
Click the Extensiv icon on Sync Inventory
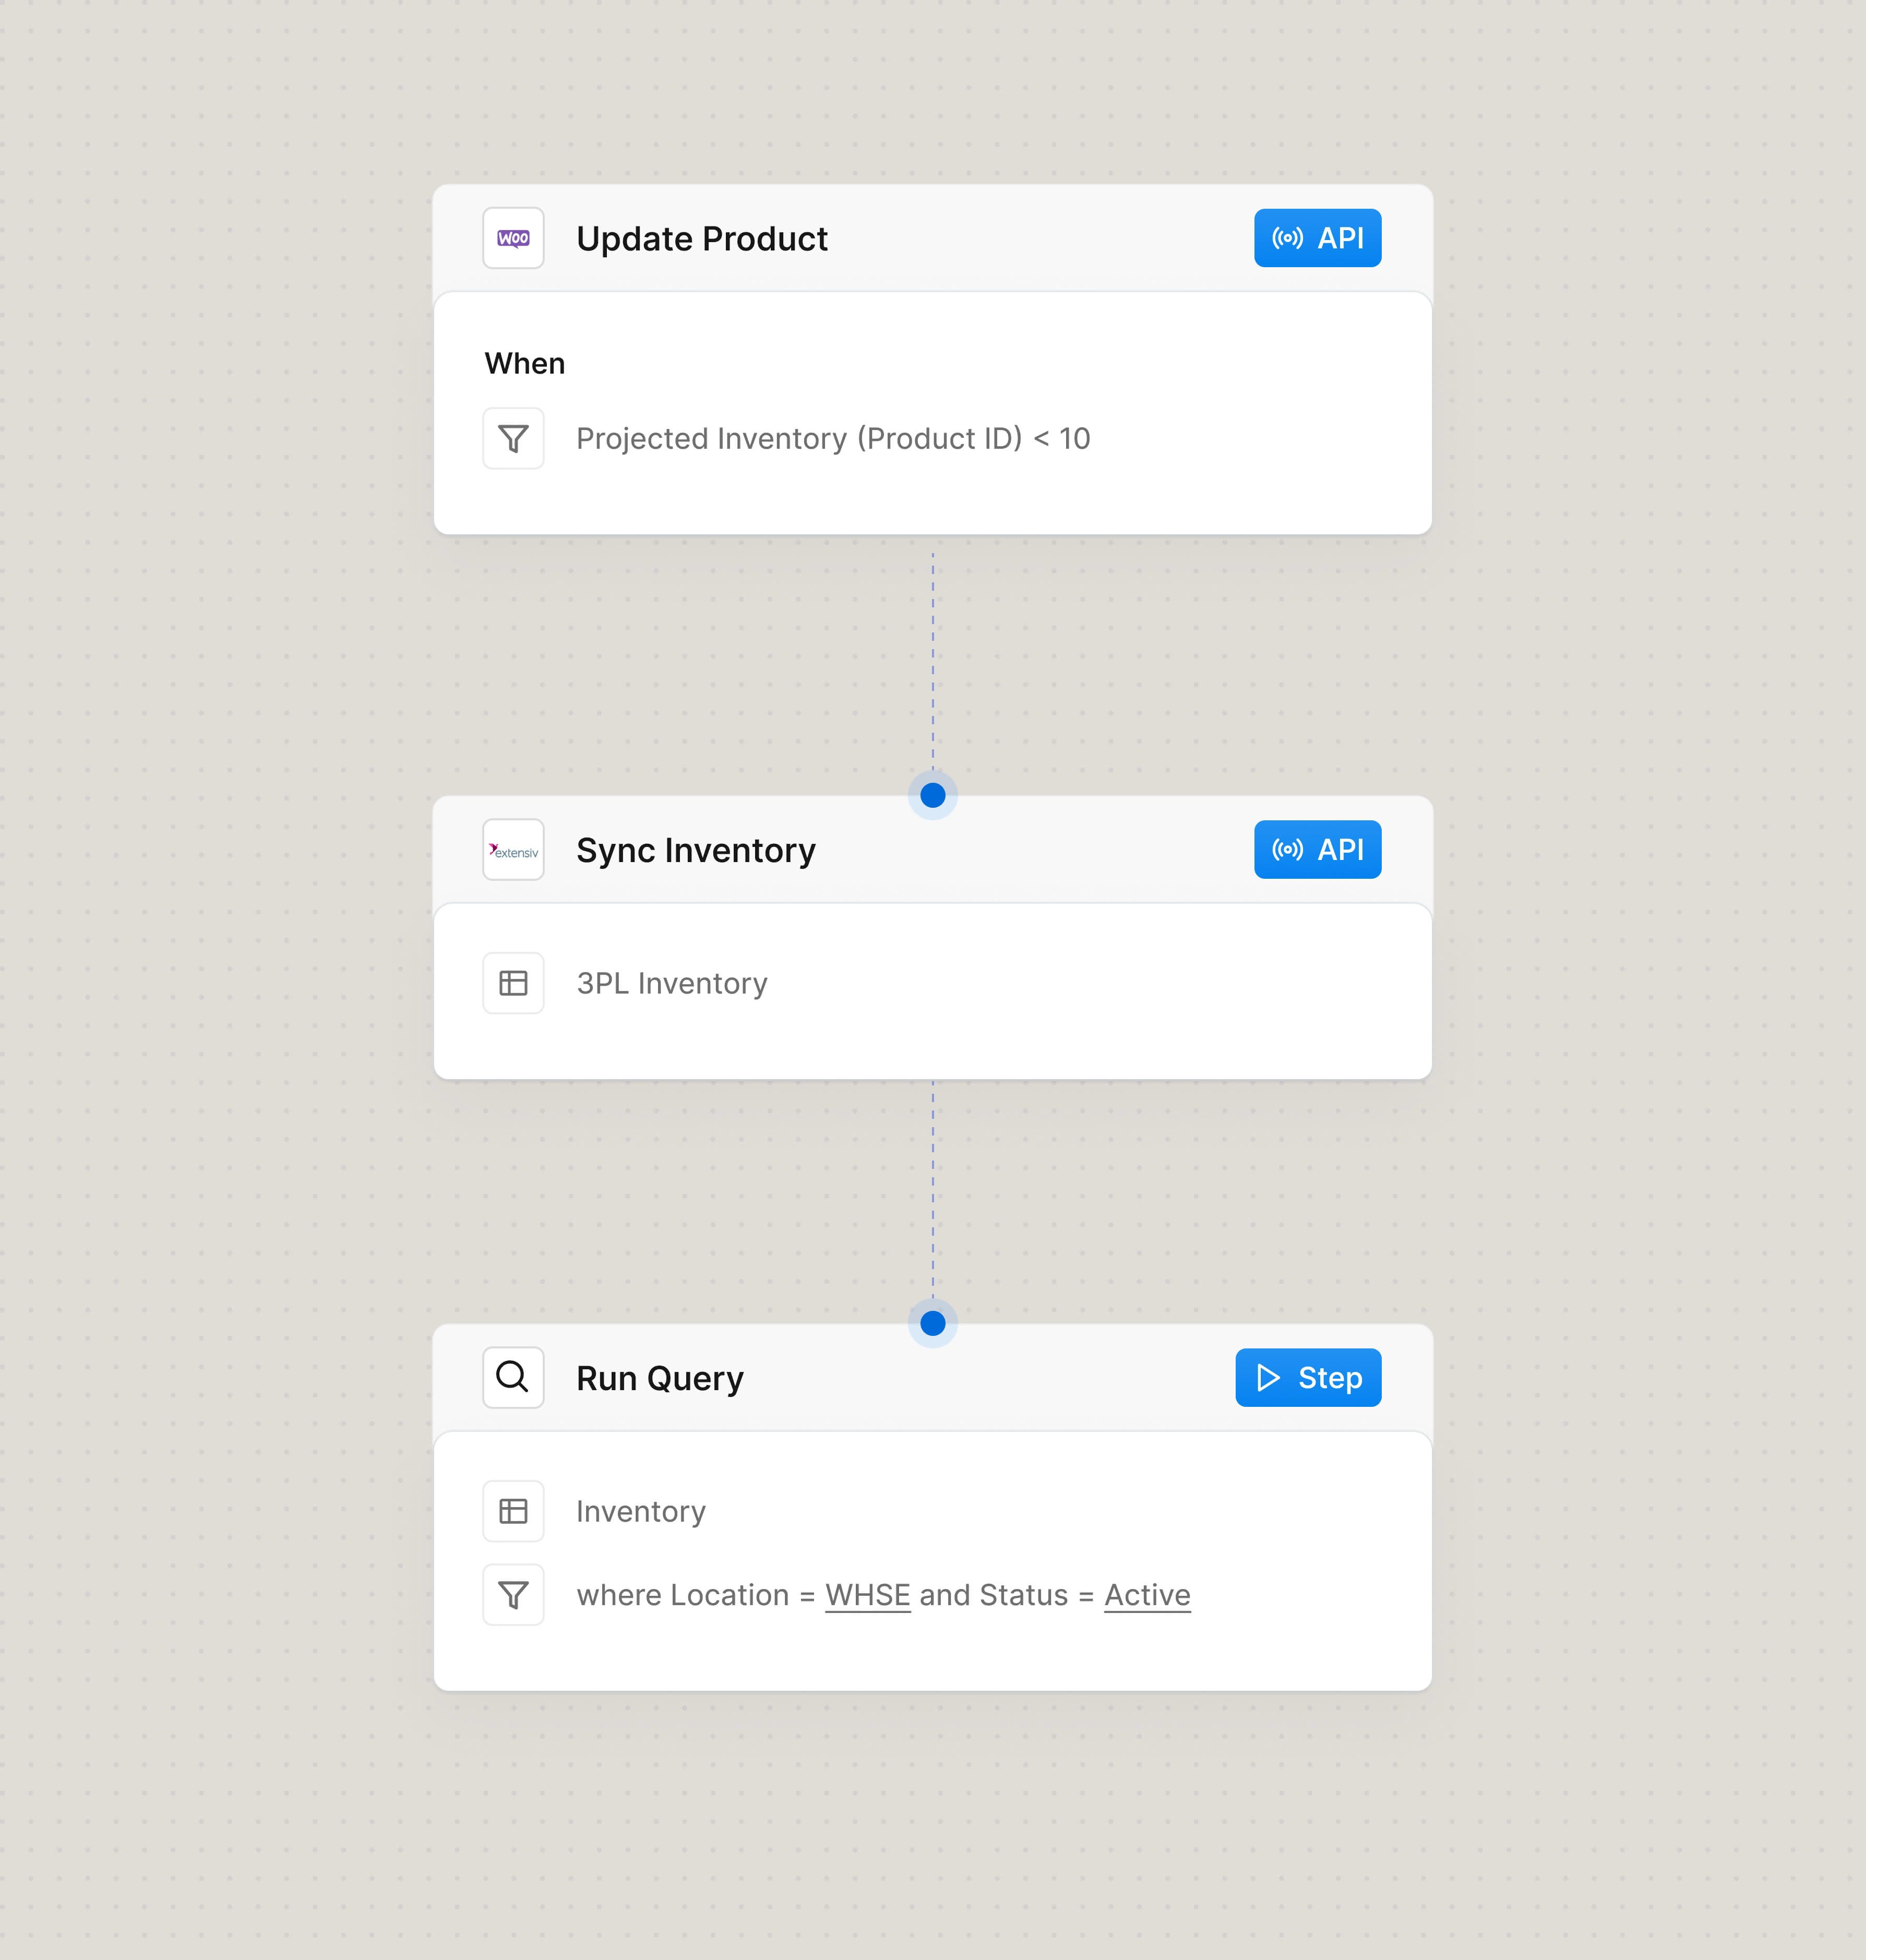pos(513,849)
